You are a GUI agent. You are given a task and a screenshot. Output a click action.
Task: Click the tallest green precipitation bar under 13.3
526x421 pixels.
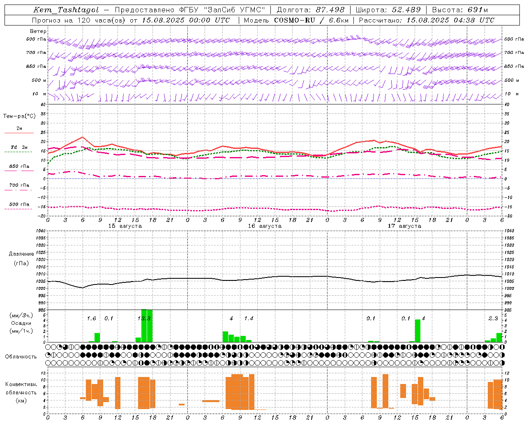pos(144,326)
